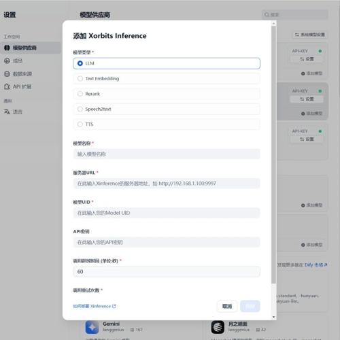
Task: Click the server URL input field
Action: click(x=167, y=184)
